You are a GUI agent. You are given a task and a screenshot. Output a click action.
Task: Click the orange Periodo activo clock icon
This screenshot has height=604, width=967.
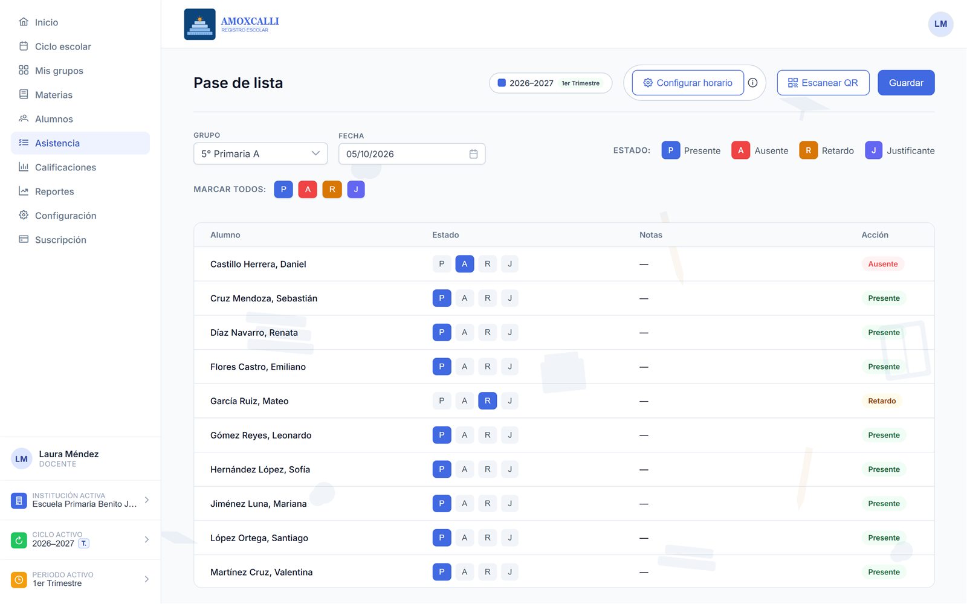tap(19, 580)
